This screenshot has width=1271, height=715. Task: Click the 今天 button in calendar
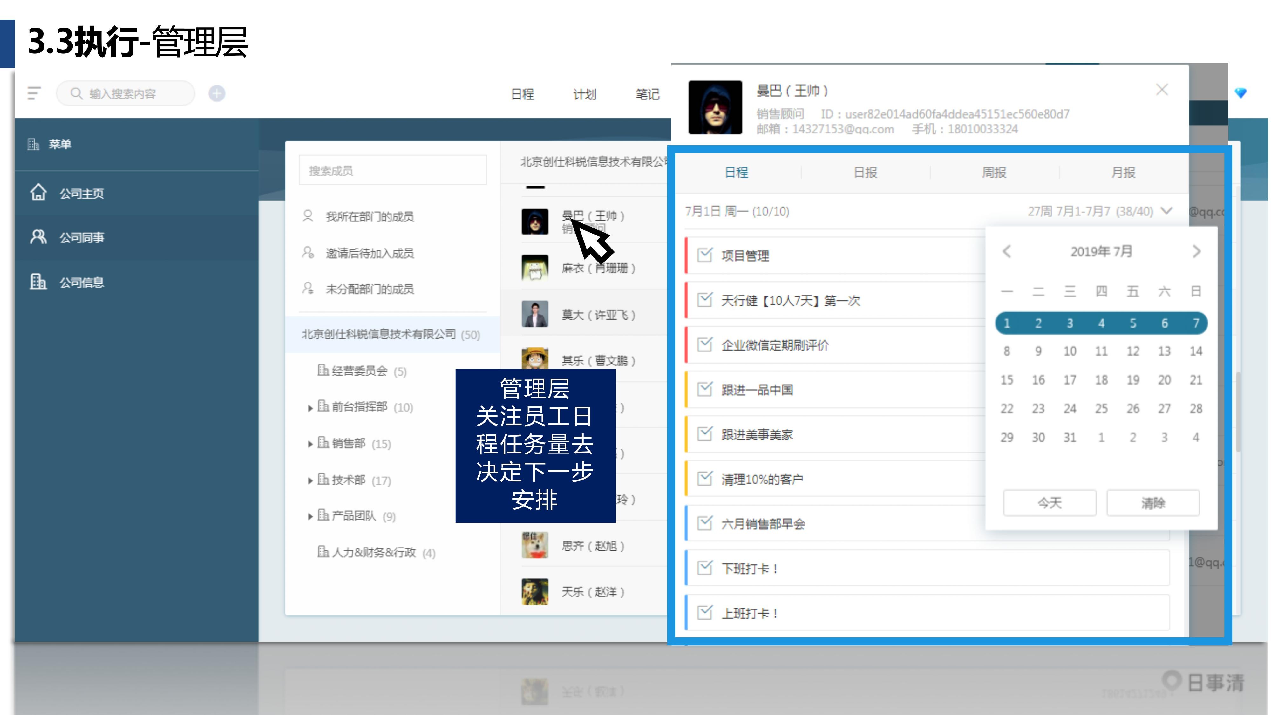[1050, 503]
